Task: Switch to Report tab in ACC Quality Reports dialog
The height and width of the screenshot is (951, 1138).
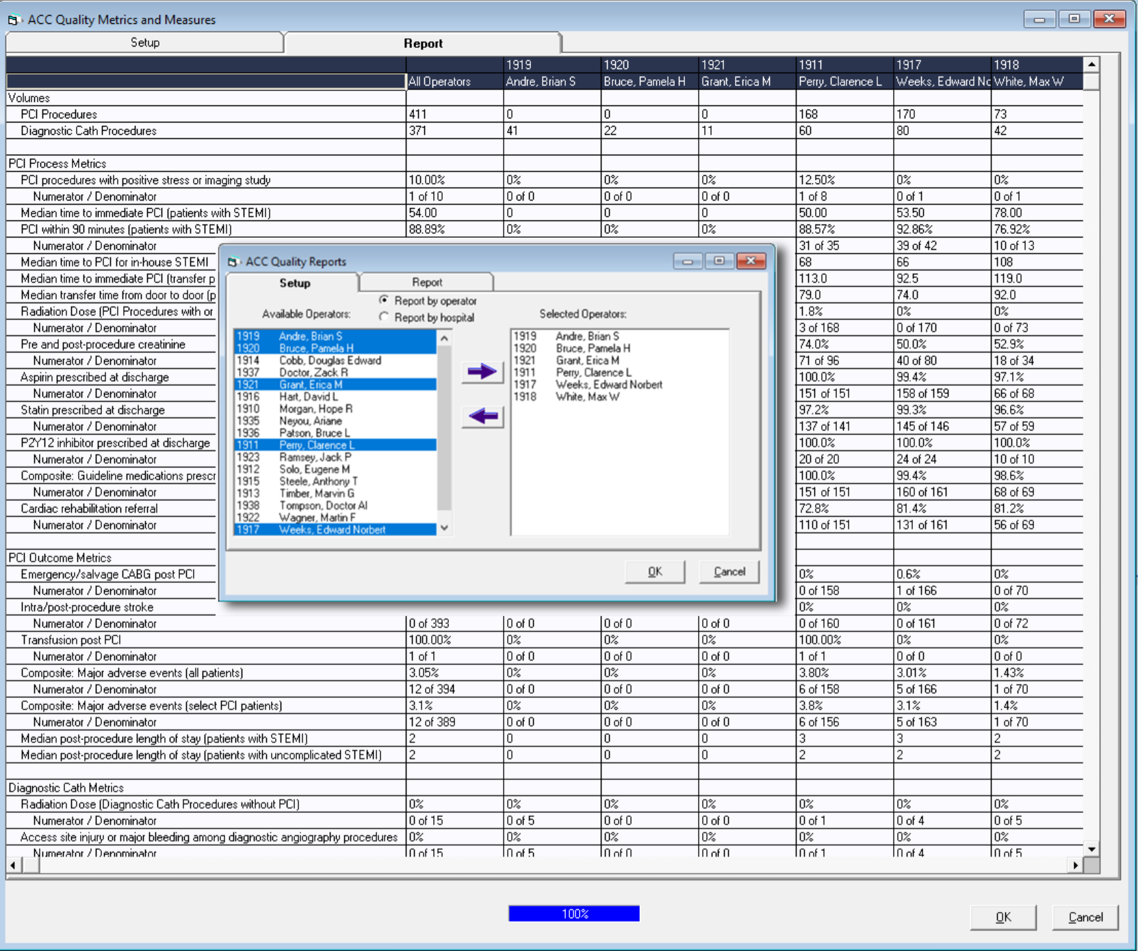Action: click(427, 282)
